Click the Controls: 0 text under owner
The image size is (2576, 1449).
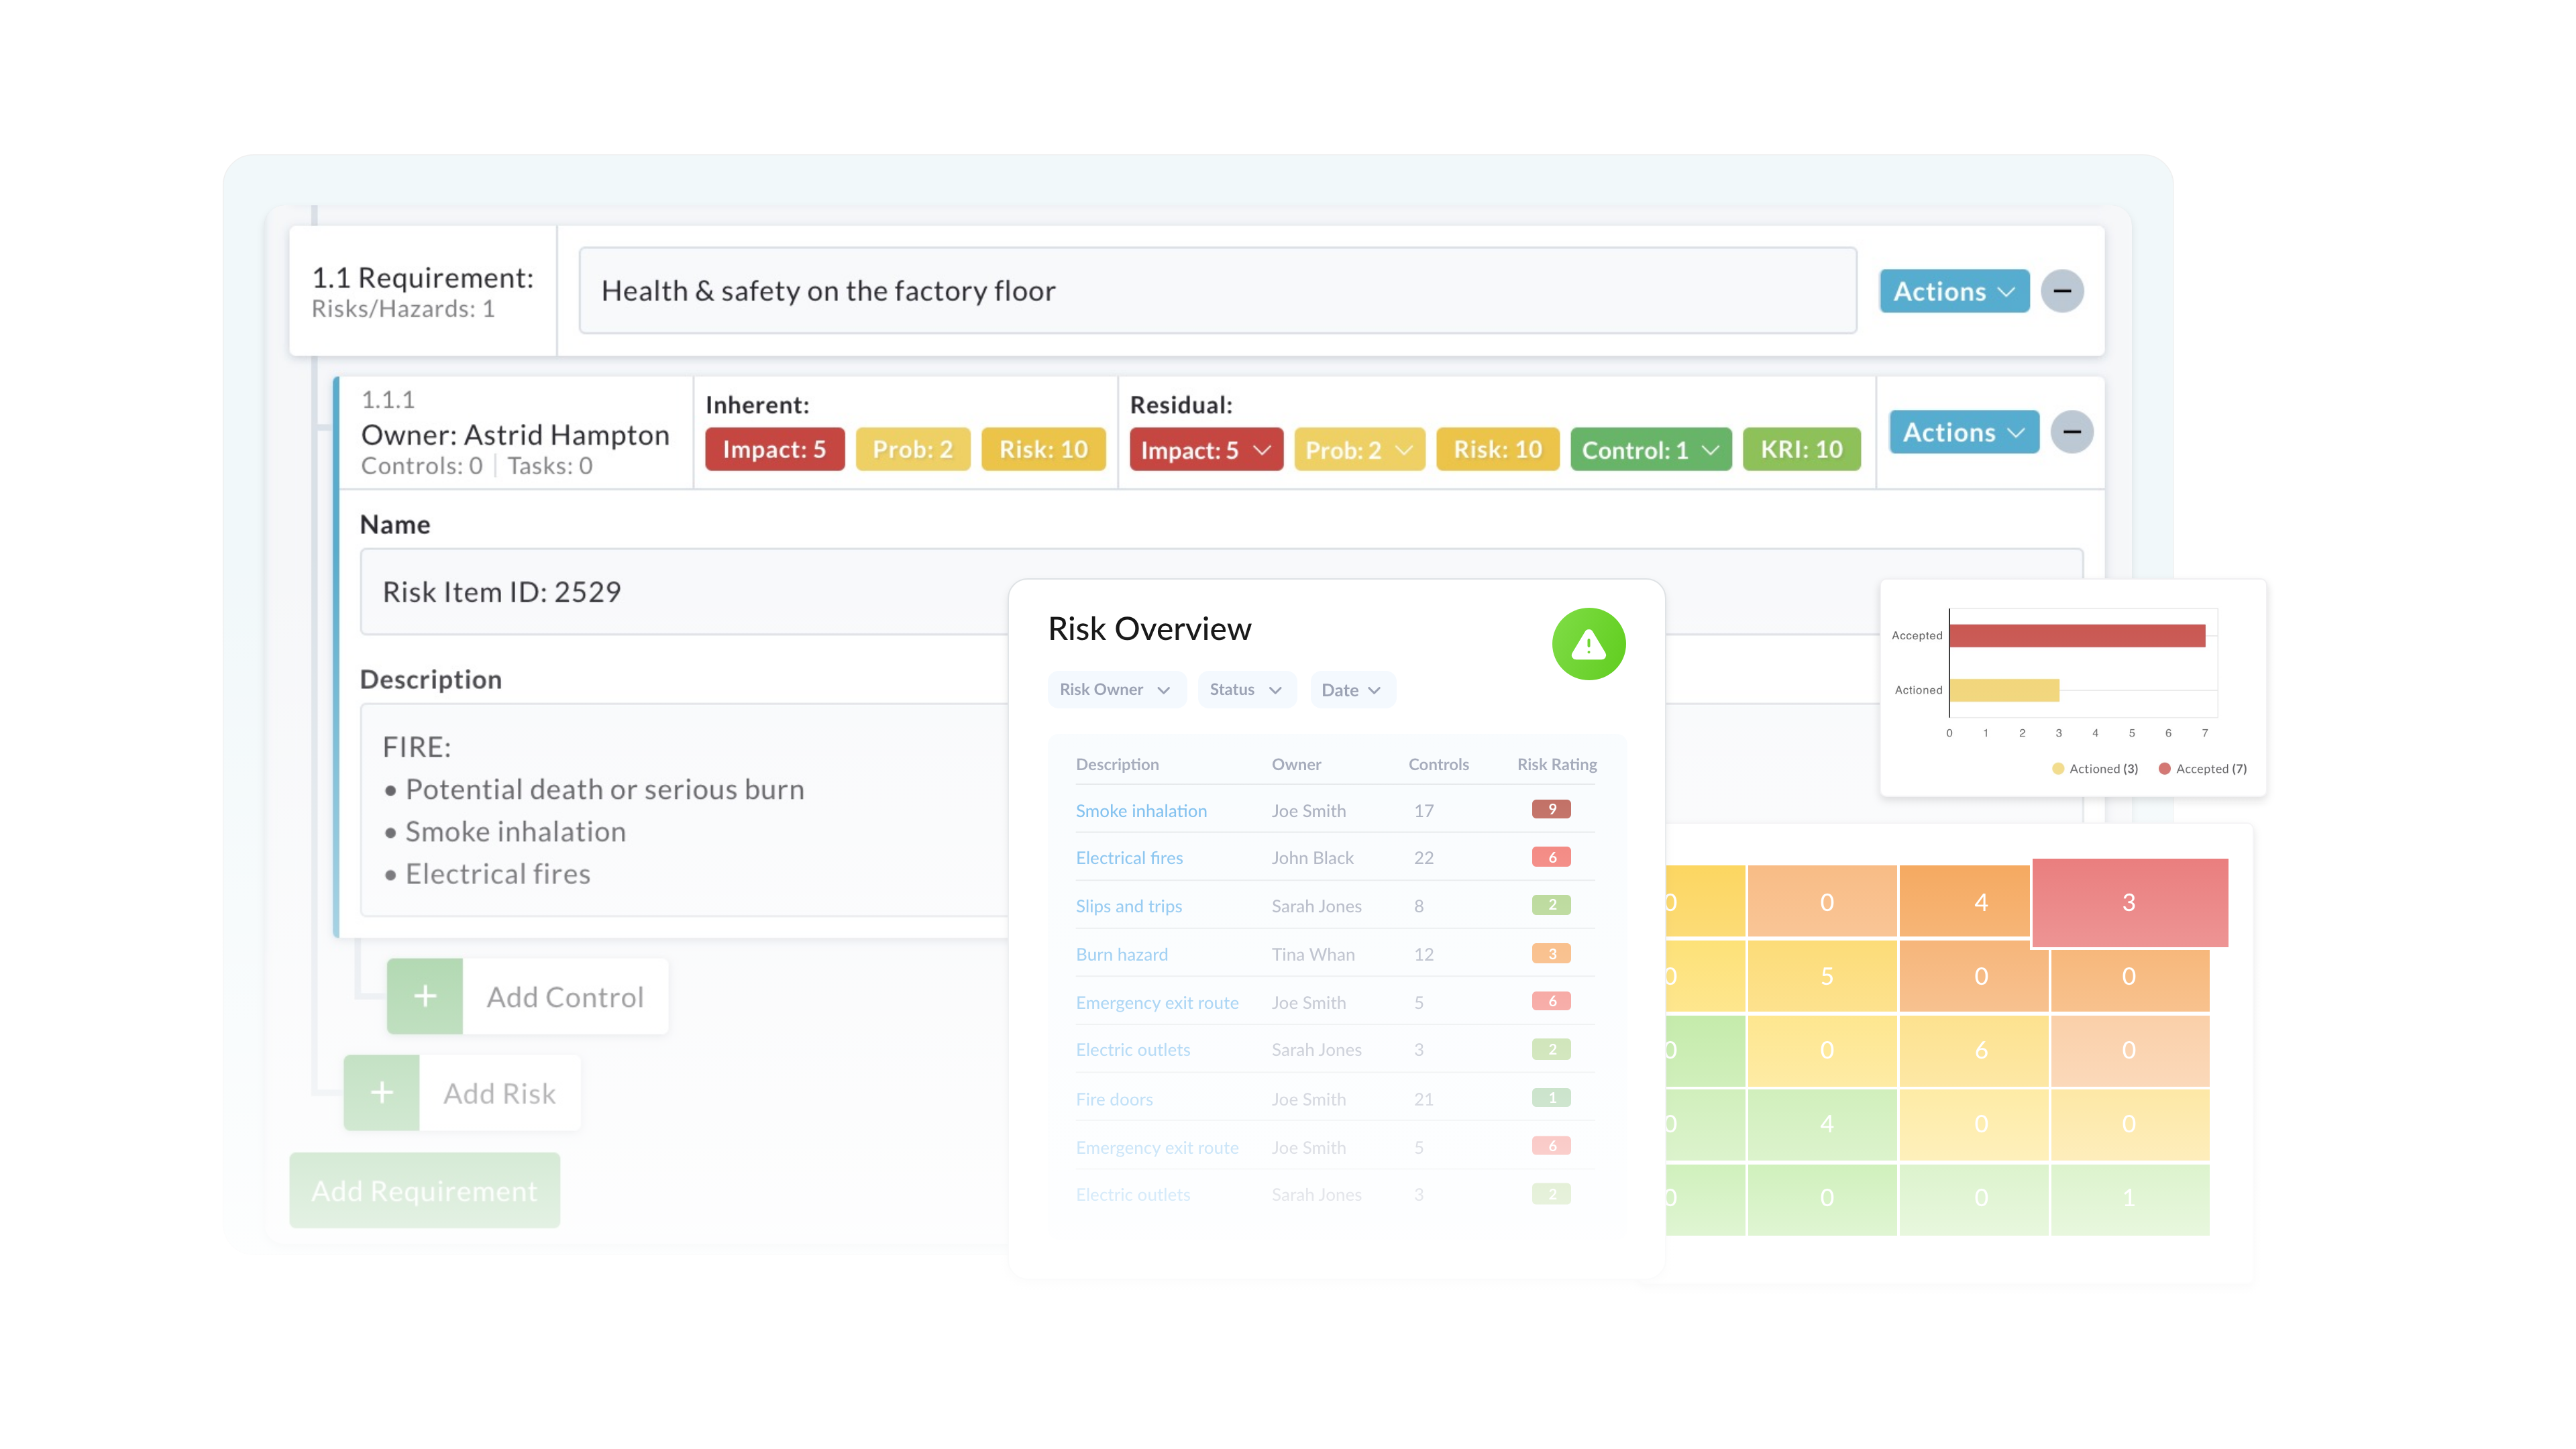[422, 466]
